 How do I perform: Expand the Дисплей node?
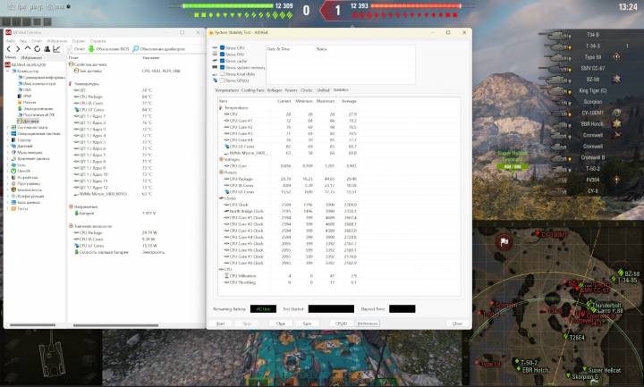[x=7, y=146]
